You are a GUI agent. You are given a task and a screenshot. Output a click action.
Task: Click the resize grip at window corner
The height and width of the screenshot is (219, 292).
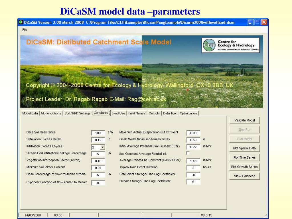pos(265,216)
